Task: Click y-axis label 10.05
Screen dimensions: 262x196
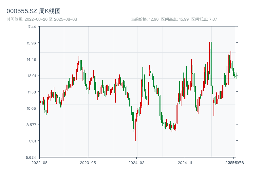Action: point(31,108)
